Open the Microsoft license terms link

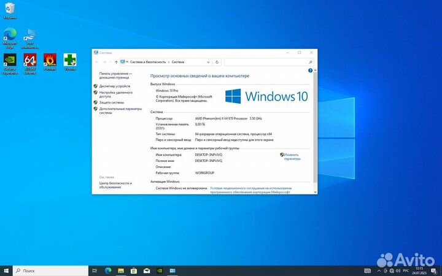click(251, 190)
